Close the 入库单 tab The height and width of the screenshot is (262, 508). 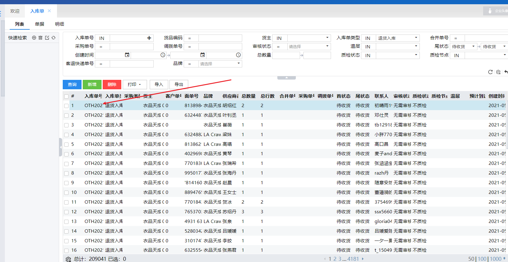49,11
